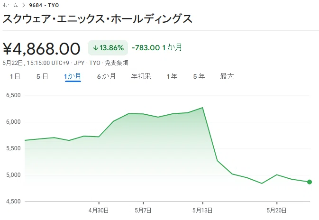Click the 5月7日 date axis label
The height and width of the screenshot is (220, 319).
pyautogui.click(x=143, y=210)
